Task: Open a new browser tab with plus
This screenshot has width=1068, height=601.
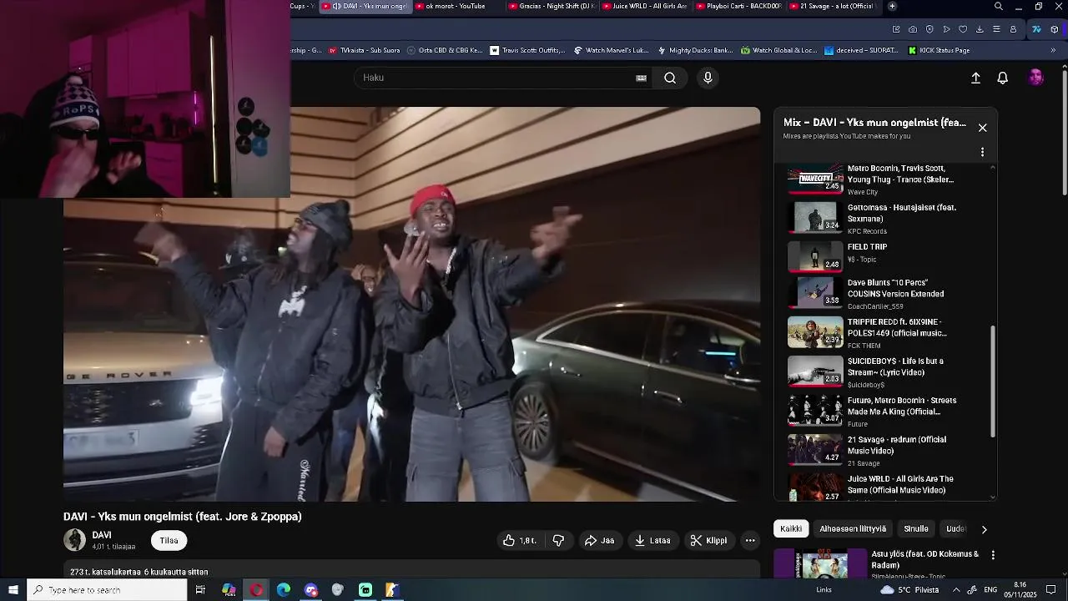Action: 892,6
